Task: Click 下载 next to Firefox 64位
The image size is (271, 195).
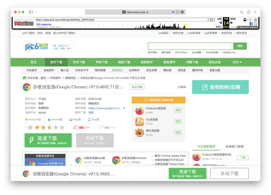Action: coord(243,158)
